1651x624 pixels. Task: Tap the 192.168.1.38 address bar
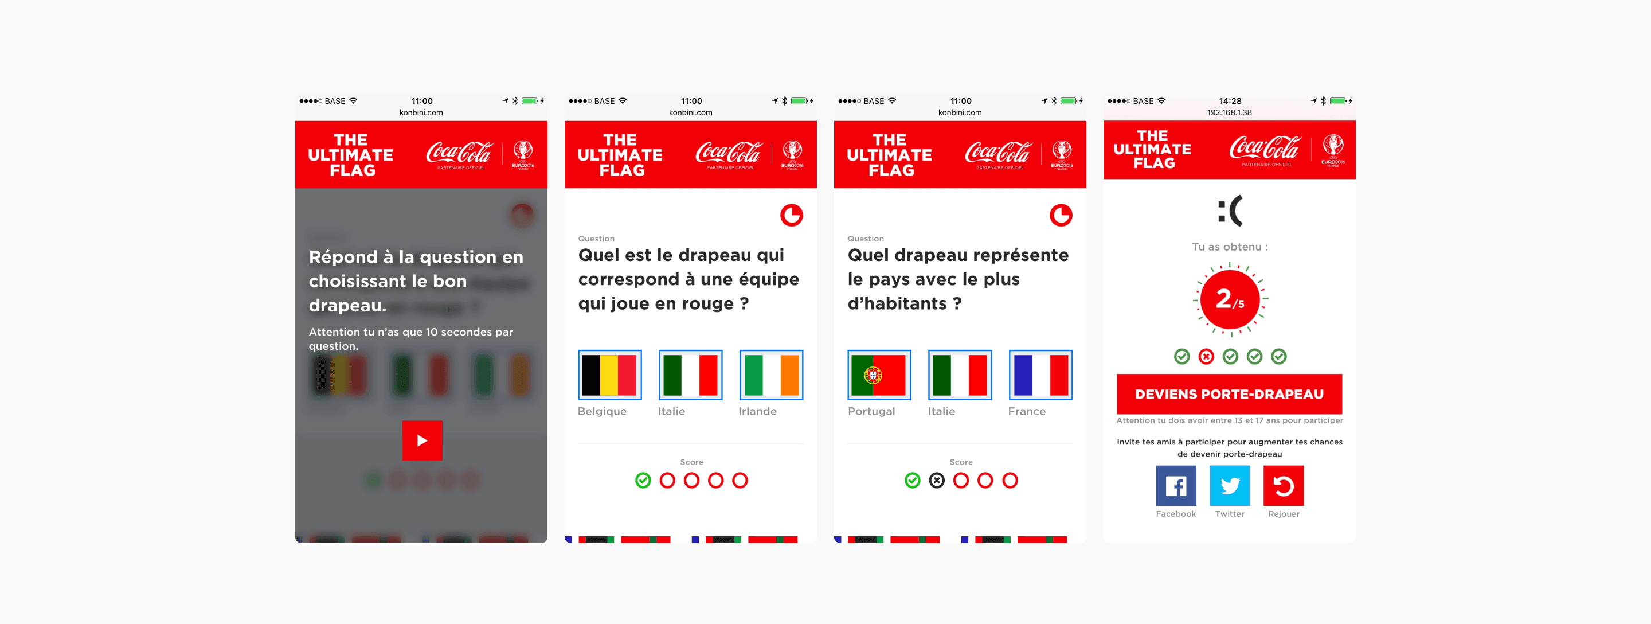coord(1229,112)
